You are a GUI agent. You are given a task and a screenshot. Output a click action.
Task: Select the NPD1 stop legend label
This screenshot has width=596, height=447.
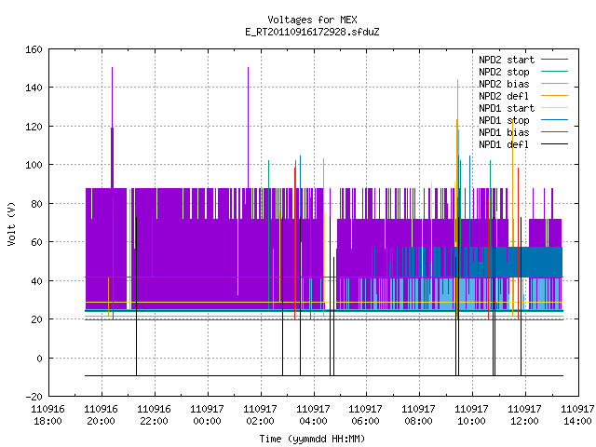[x=504, y=120]
